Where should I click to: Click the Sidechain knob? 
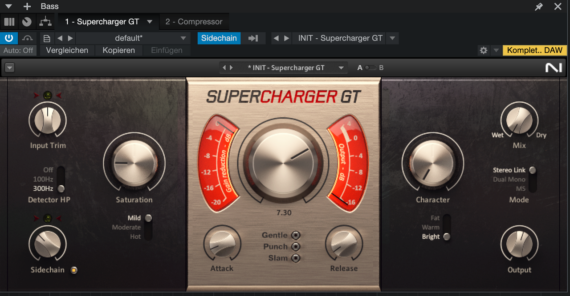(x=48, y=244)
